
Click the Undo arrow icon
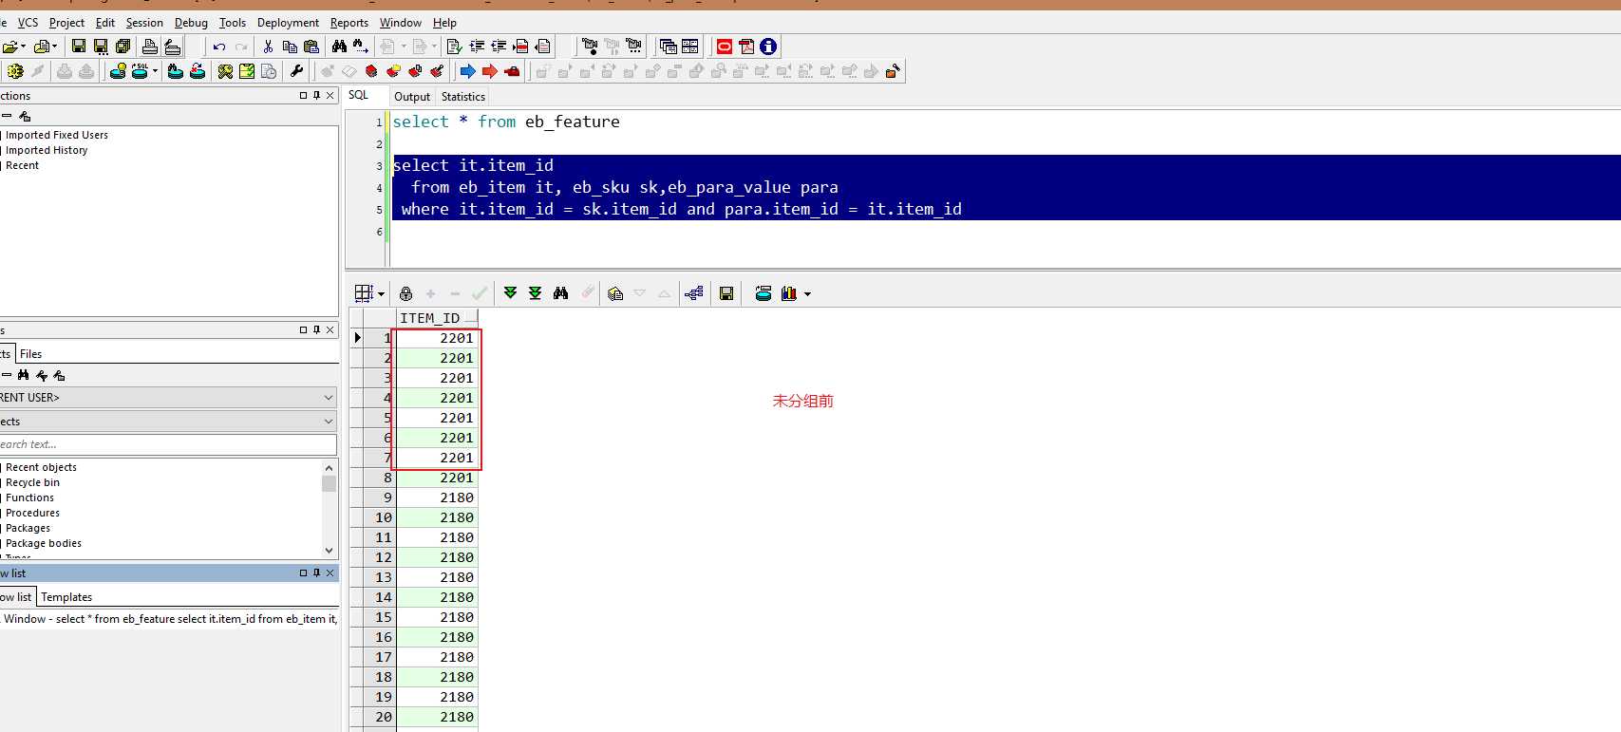click(x=219, y=47)
